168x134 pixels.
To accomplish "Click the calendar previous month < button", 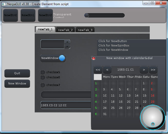I will tap(107, 70).
